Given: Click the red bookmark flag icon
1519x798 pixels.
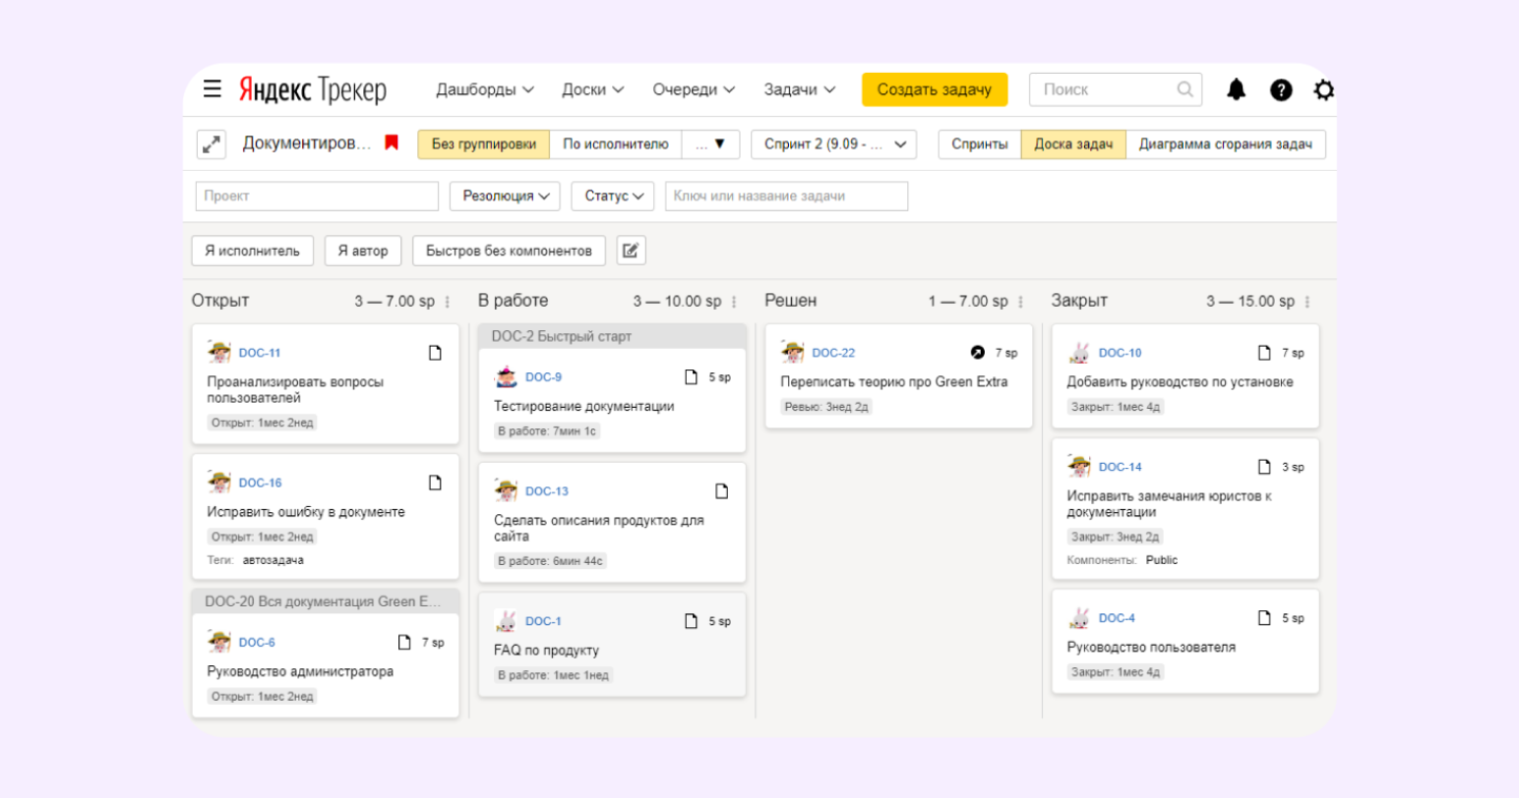Looking at the screenshot, I should [x=391, y=143].
